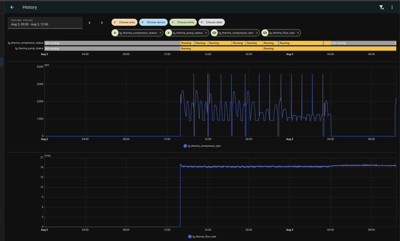This screenshot has width=400, height=241.
Task: Clear filters with the filter-remove icon
Action: tap(381, 7)
